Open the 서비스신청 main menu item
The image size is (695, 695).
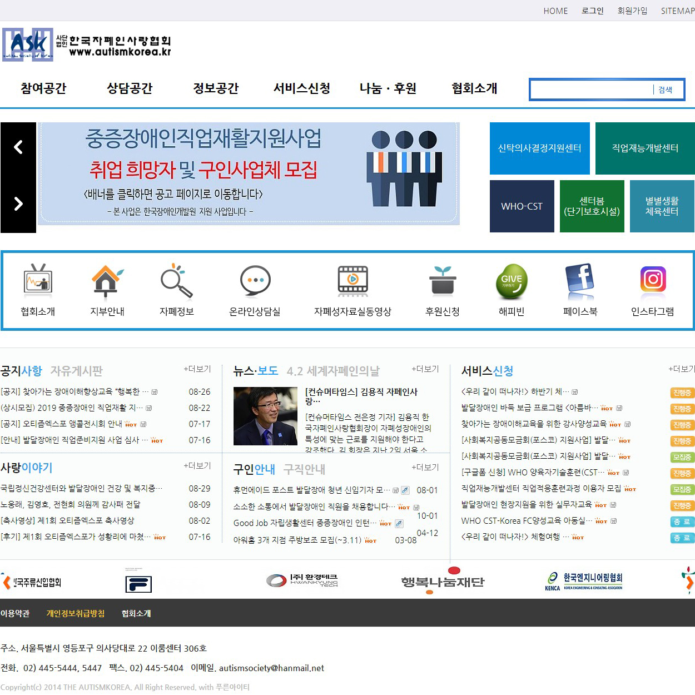[302, 88]
